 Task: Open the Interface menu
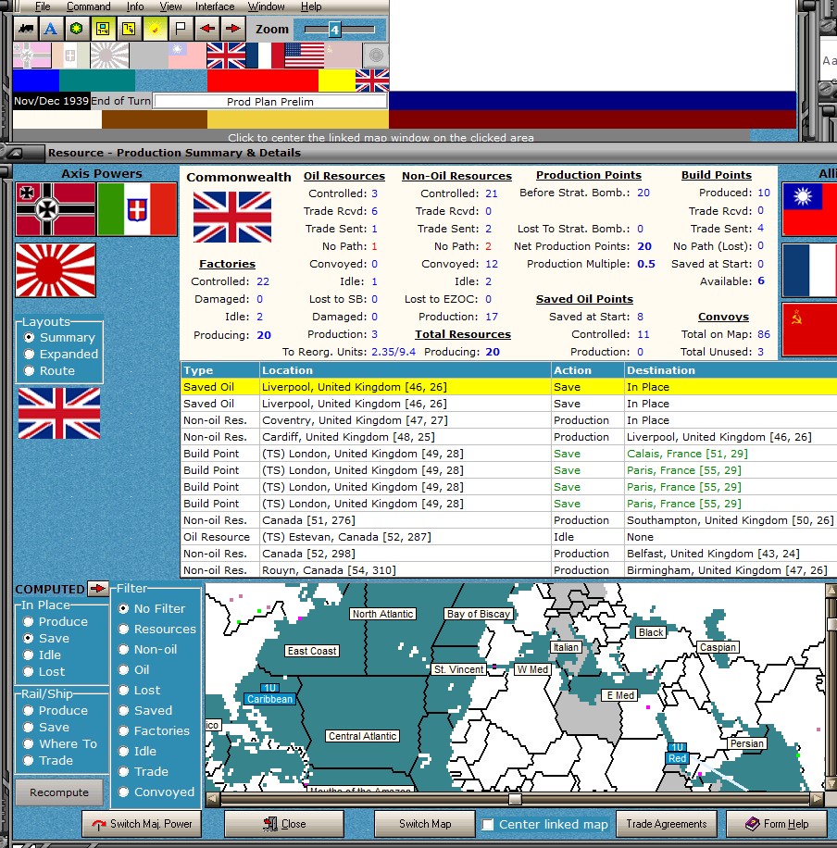[215, 6]
